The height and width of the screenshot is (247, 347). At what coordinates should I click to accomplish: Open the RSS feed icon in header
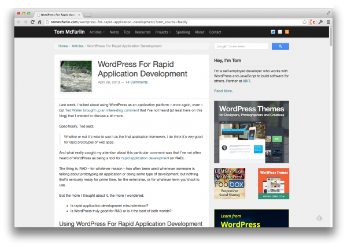287,32
